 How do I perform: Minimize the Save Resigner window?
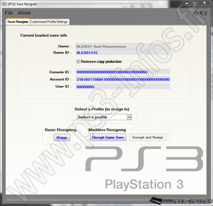point(187,3)
